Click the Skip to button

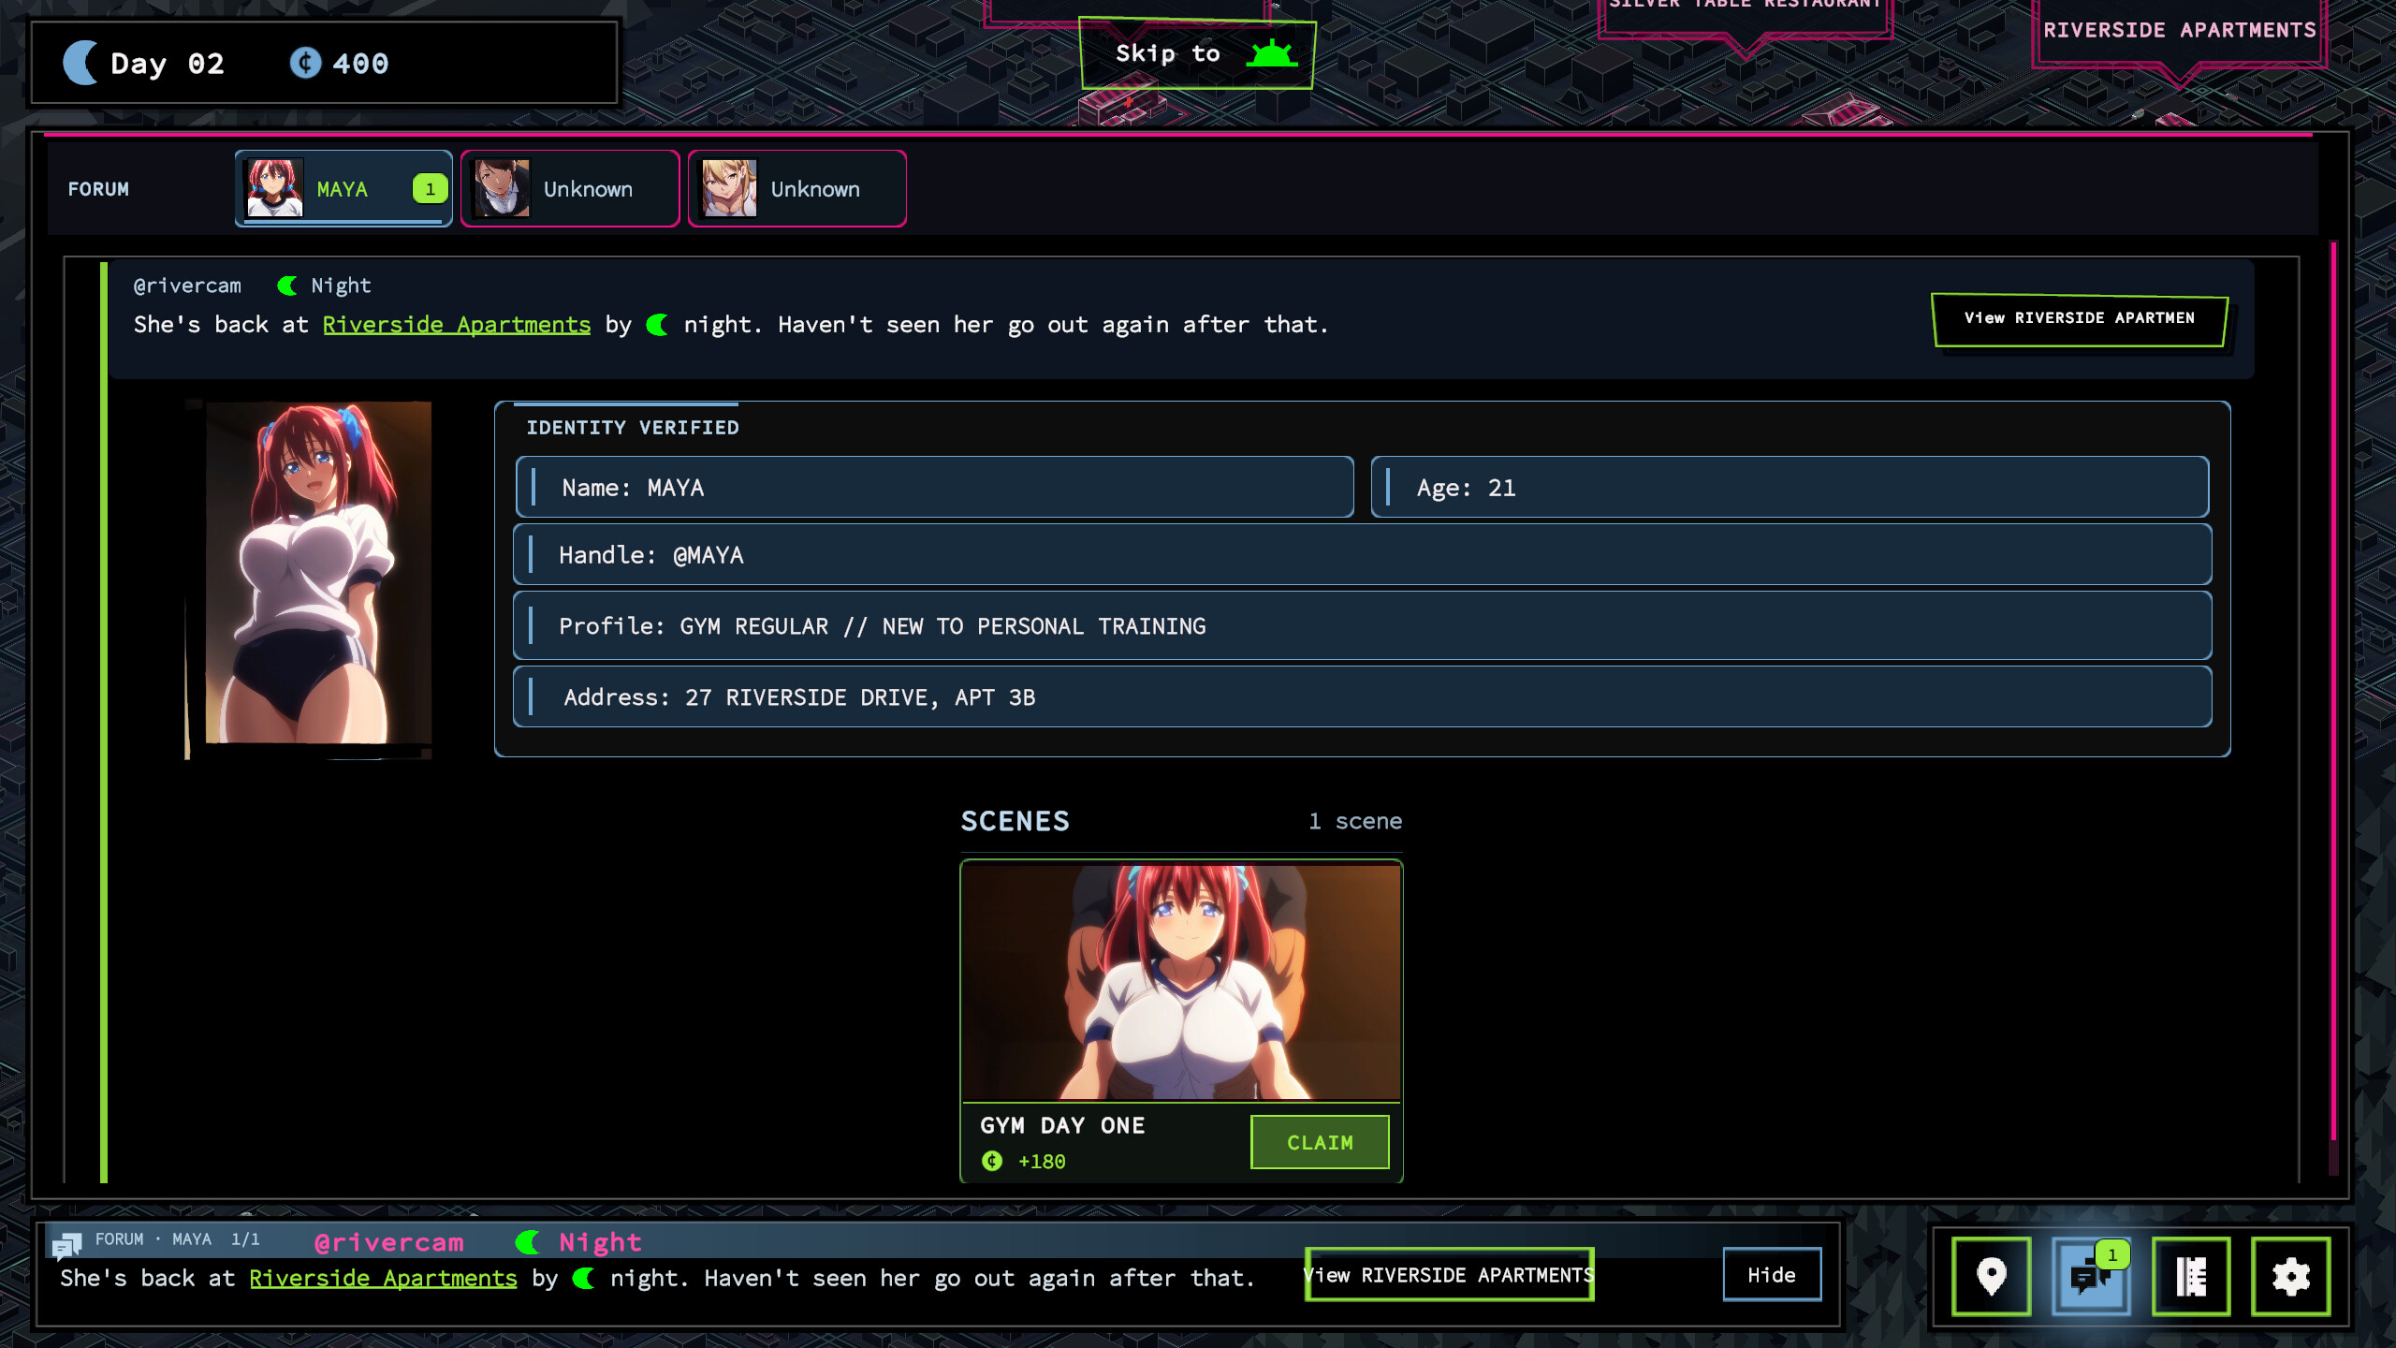pos(1197,54)
